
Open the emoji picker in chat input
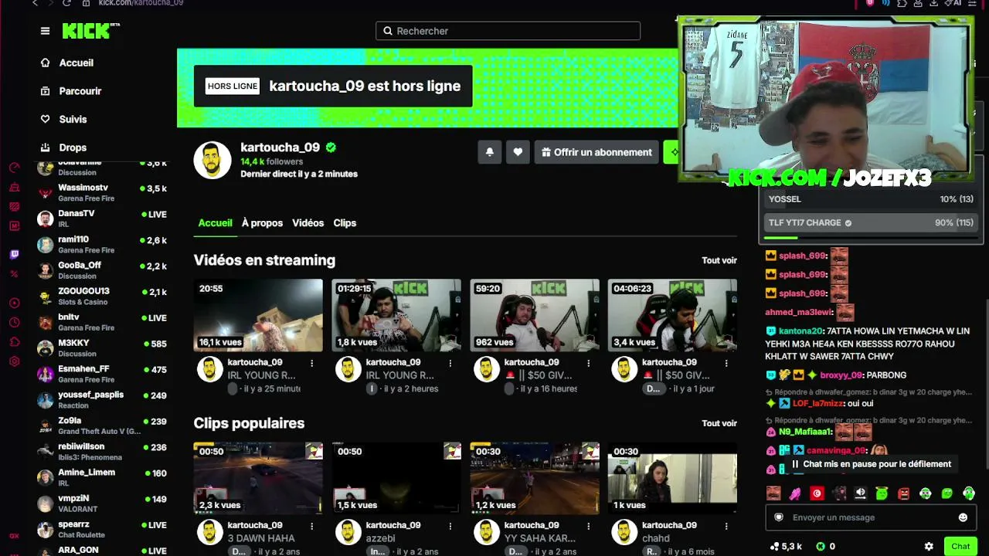point(963,517)
